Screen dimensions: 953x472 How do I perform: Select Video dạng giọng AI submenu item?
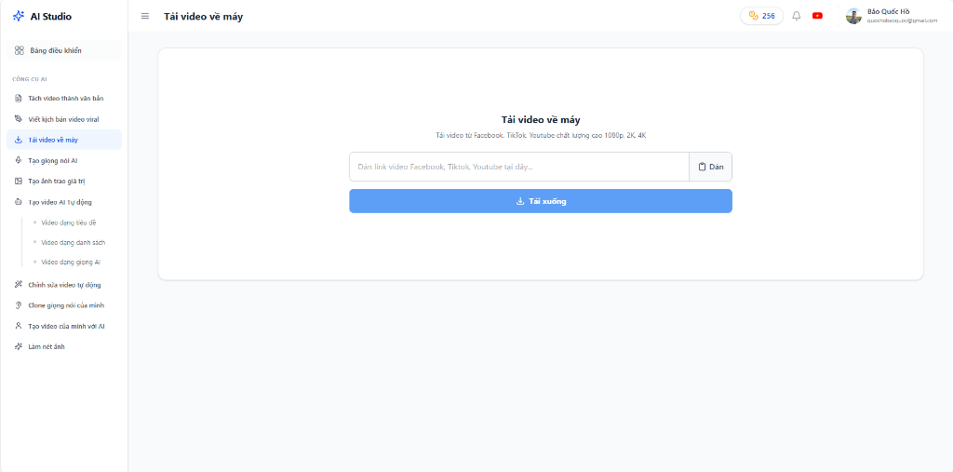[71, 263]
